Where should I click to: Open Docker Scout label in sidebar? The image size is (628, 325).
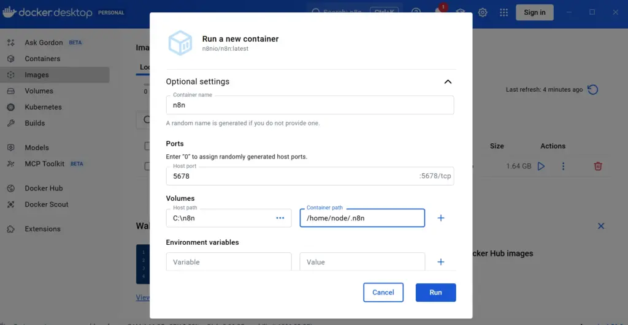tap(47, 204)
